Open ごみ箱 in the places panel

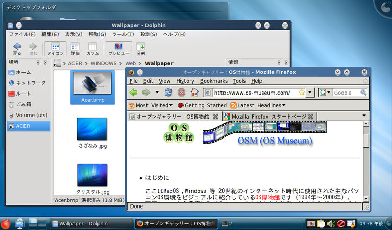pos(28,104)
